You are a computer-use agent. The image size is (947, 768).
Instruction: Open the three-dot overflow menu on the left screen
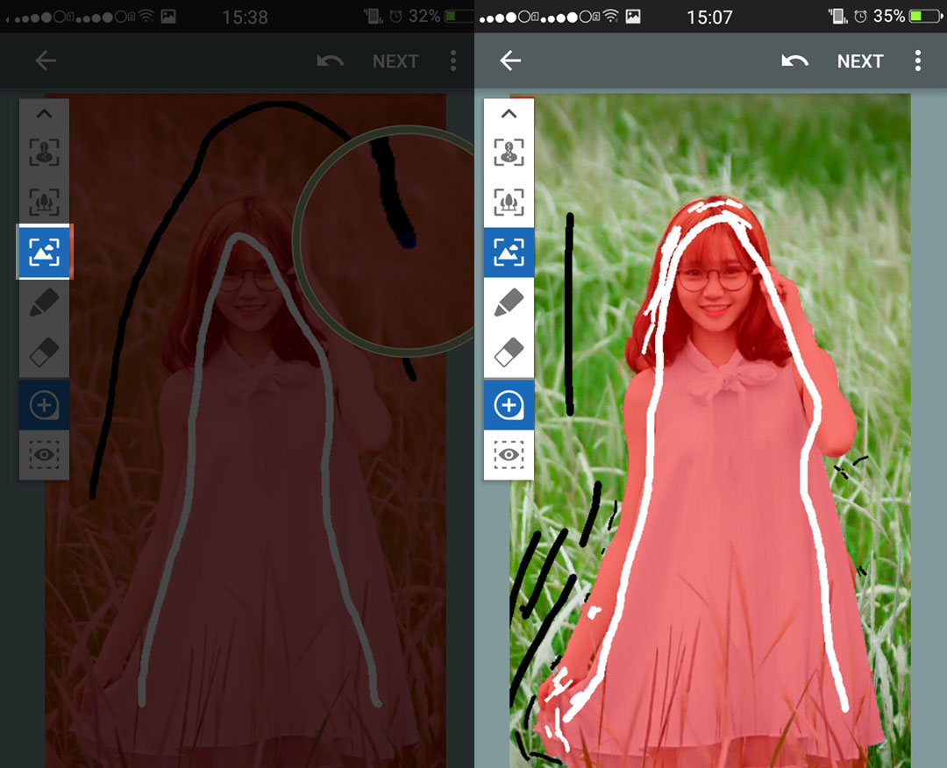point(452,60)
